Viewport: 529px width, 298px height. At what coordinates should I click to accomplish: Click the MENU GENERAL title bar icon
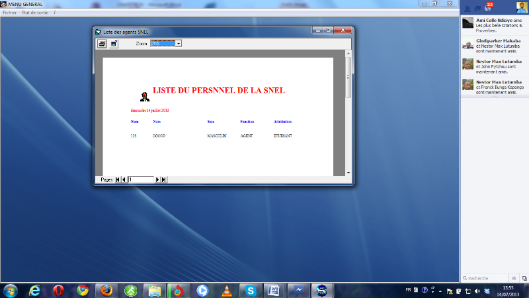3,4
